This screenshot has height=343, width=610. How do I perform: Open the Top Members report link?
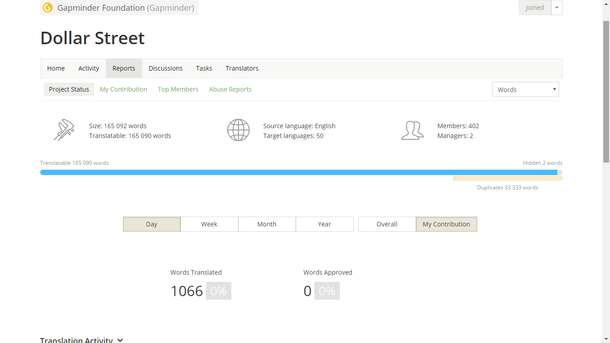(x=178, y=89)
